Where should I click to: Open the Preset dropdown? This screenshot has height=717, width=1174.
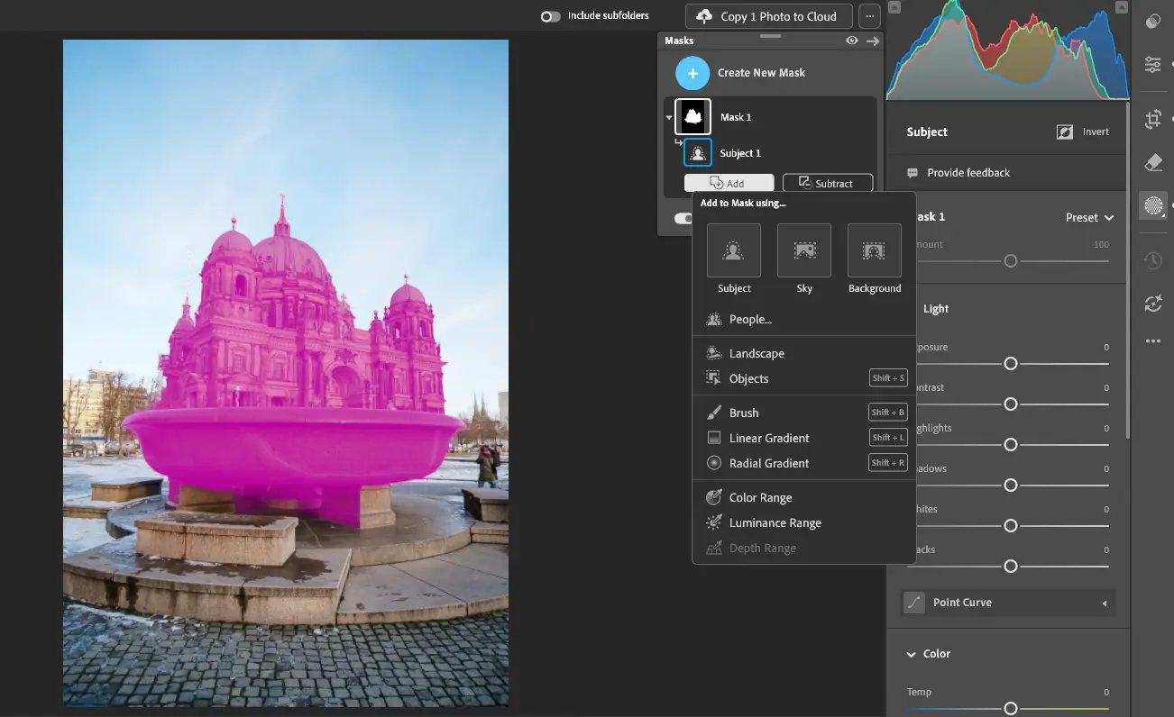1089,217
